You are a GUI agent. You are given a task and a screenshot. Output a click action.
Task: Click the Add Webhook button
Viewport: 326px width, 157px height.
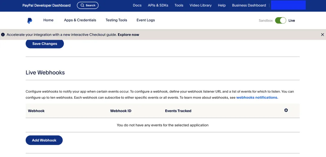[x=44, y=140]
